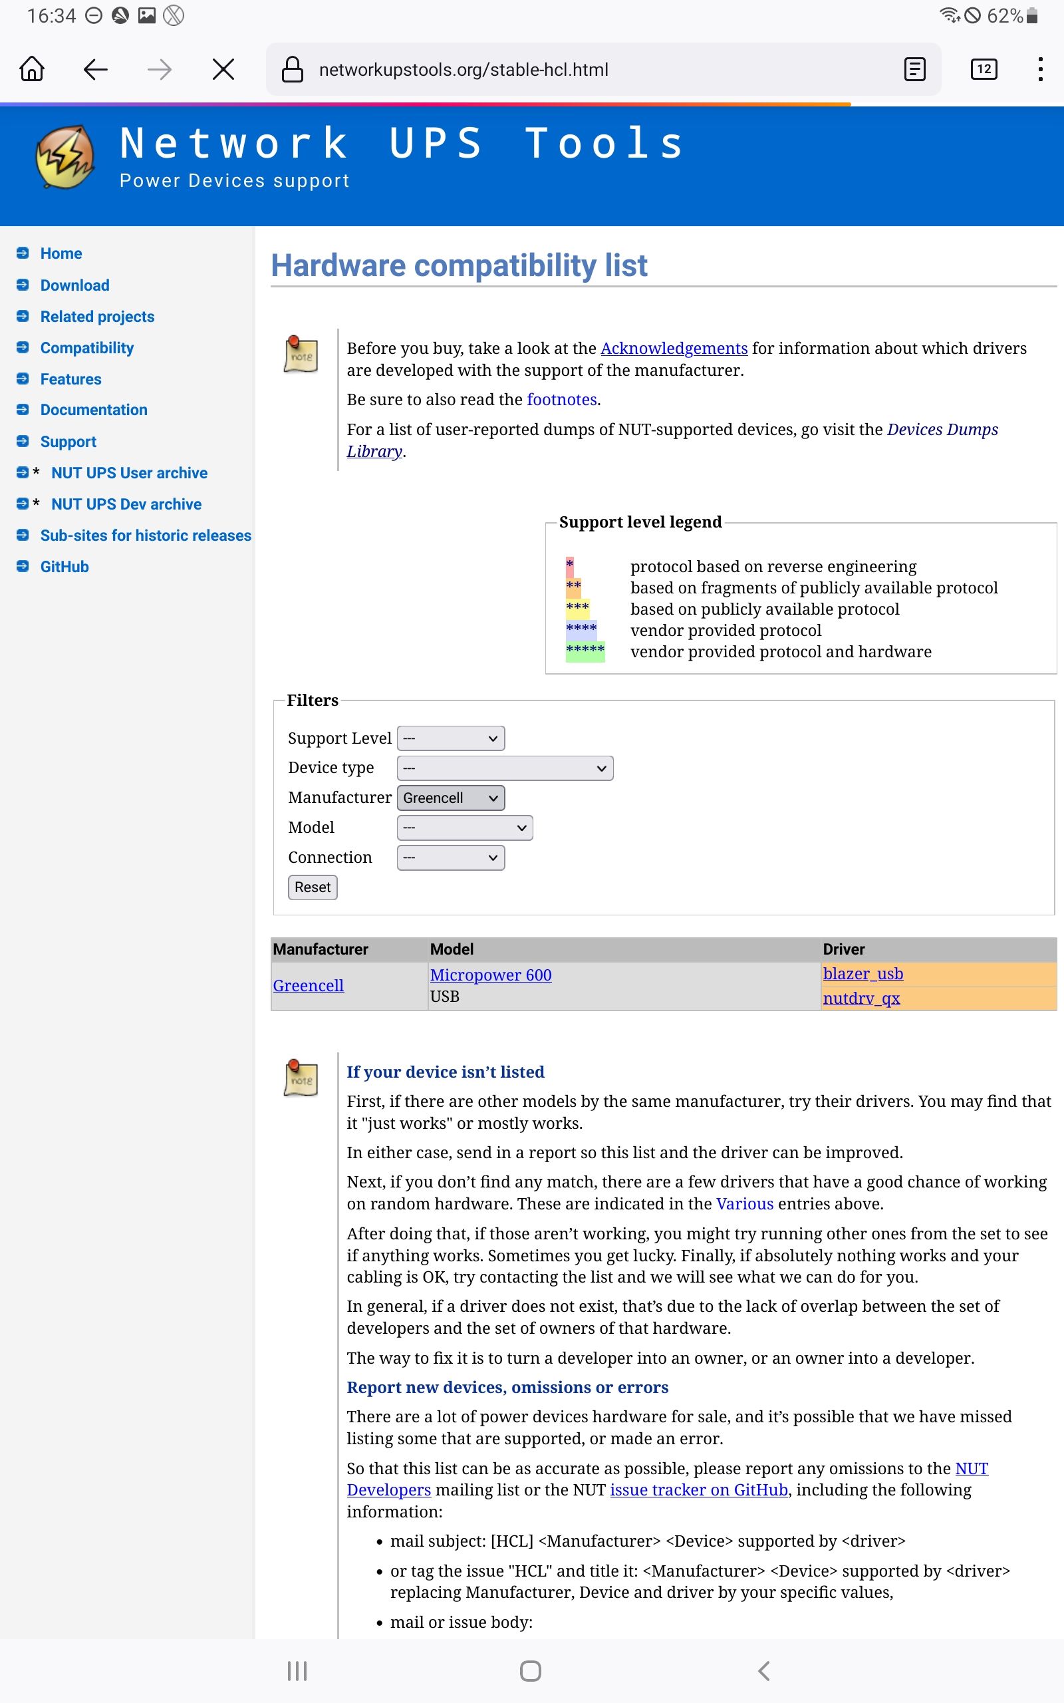Viewport: 1064px width, 1703px height.
Task: Click the note icon beside If your device isn't listed
Action: (x=301, y=1078)
